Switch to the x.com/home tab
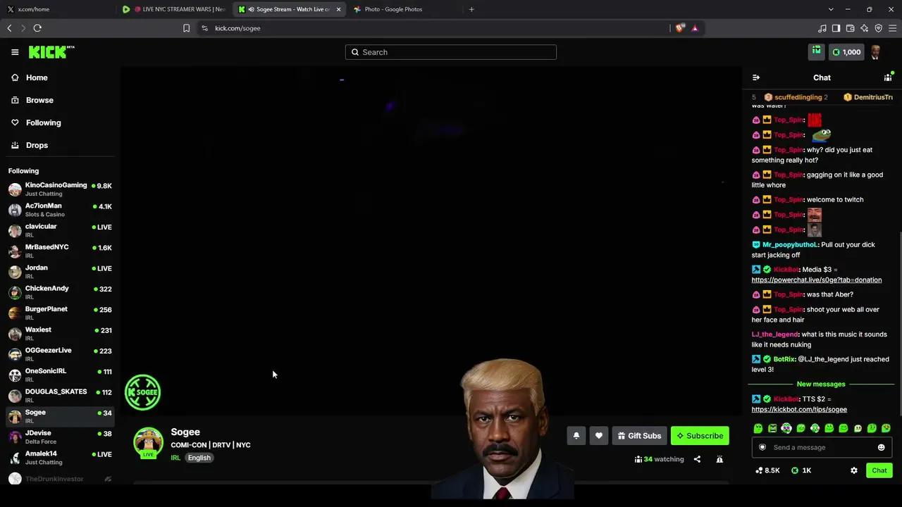Image resolution: width=902 pixels, height=507 pixels. [x=56, y=9]
